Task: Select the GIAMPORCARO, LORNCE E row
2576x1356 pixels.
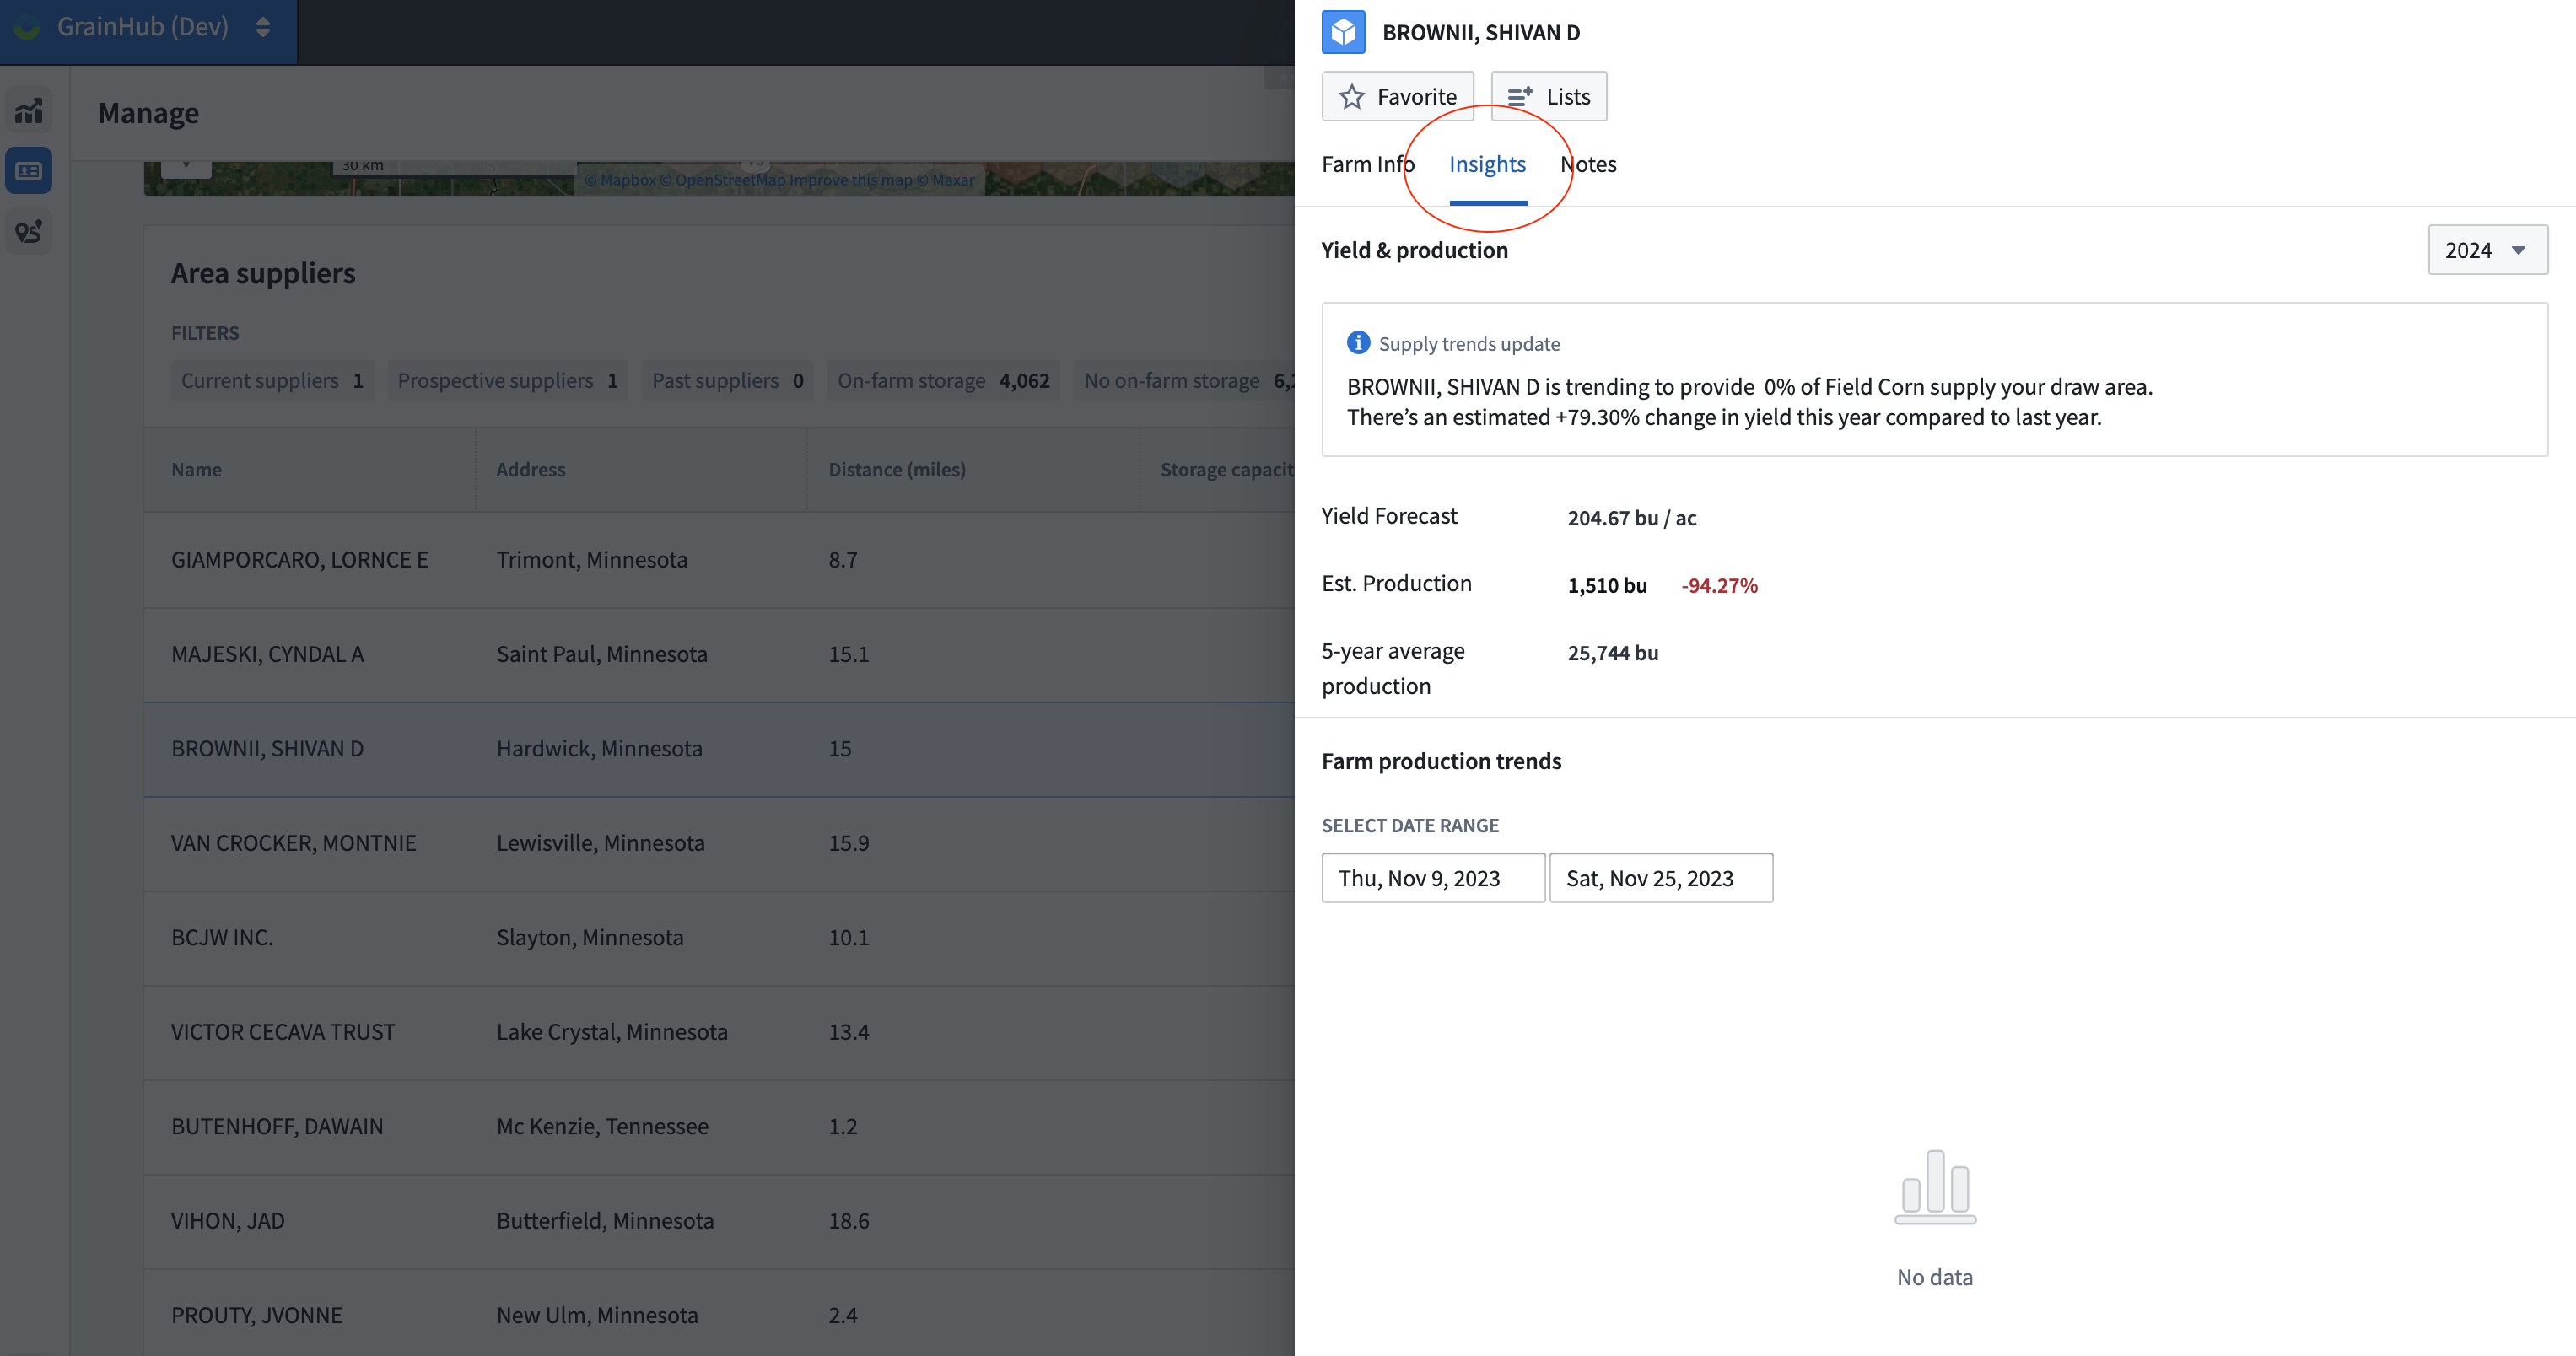Action: 299,560
